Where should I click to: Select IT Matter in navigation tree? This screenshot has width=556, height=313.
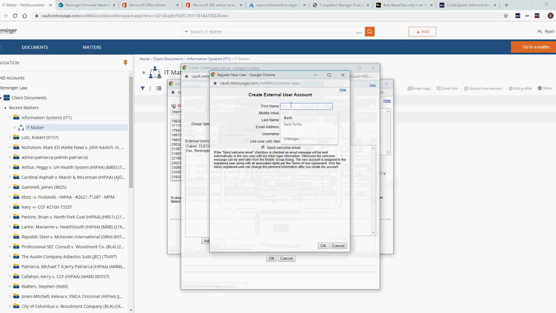coord(35,127)
